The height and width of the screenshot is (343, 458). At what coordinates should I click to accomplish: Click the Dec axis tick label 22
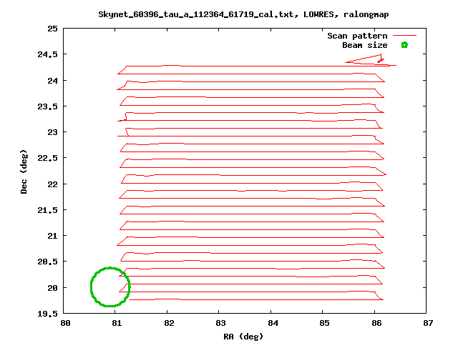[x=52, y=184]
